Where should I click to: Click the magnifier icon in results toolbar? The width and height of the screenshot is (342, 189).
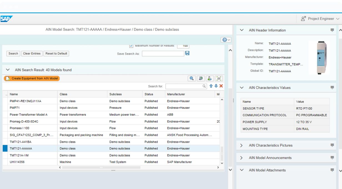[192, 79]
